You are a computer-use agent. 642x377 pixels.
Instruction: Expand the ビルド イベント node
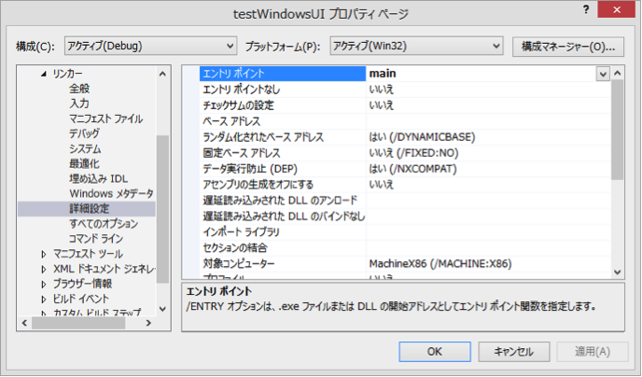coord(44,300)
